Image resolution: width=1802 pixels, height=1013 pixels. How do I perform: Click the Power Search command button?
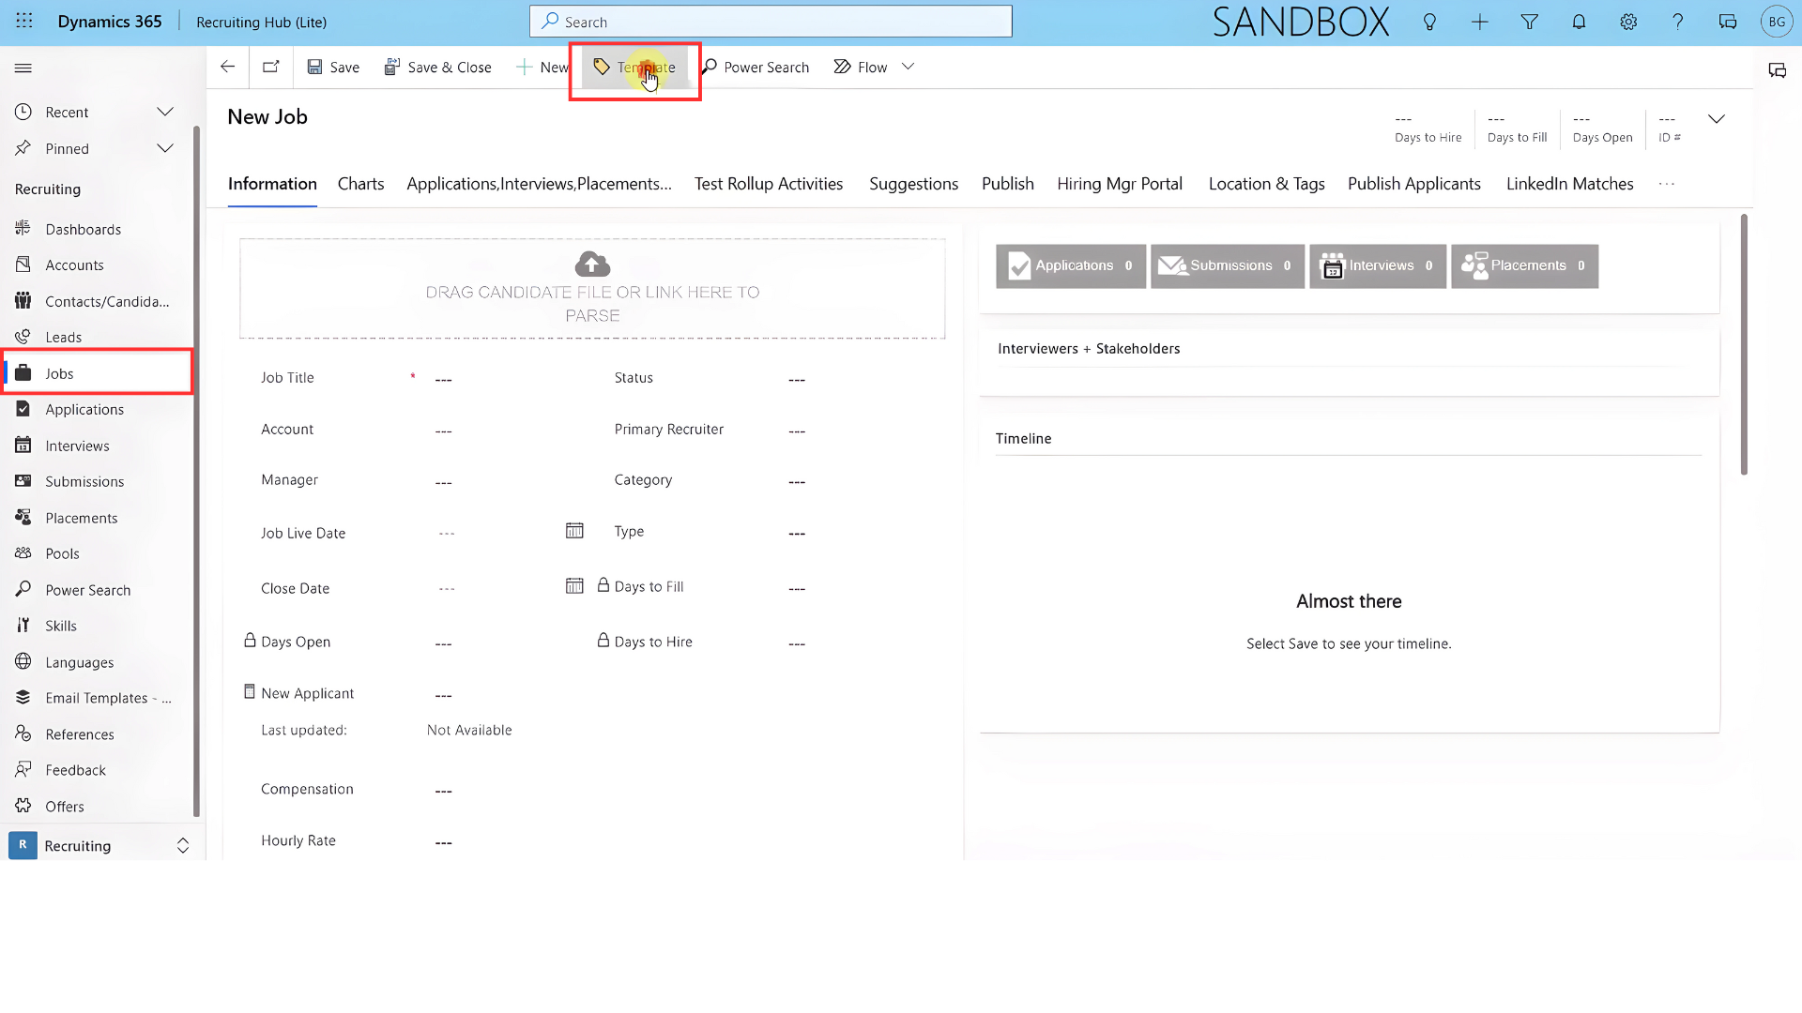(x=756, y=68)
